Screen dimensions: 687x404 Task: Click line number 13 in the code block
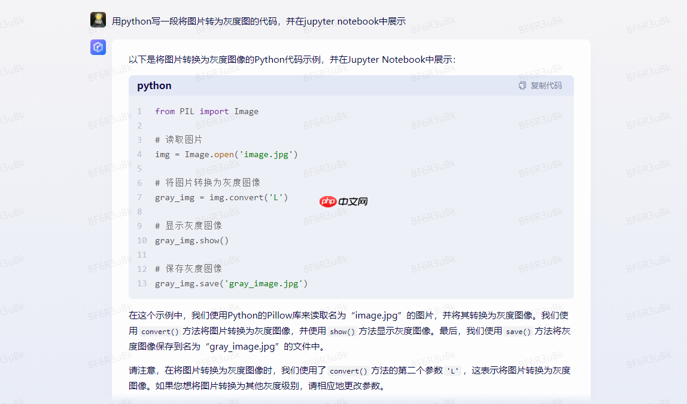point(141,283)
